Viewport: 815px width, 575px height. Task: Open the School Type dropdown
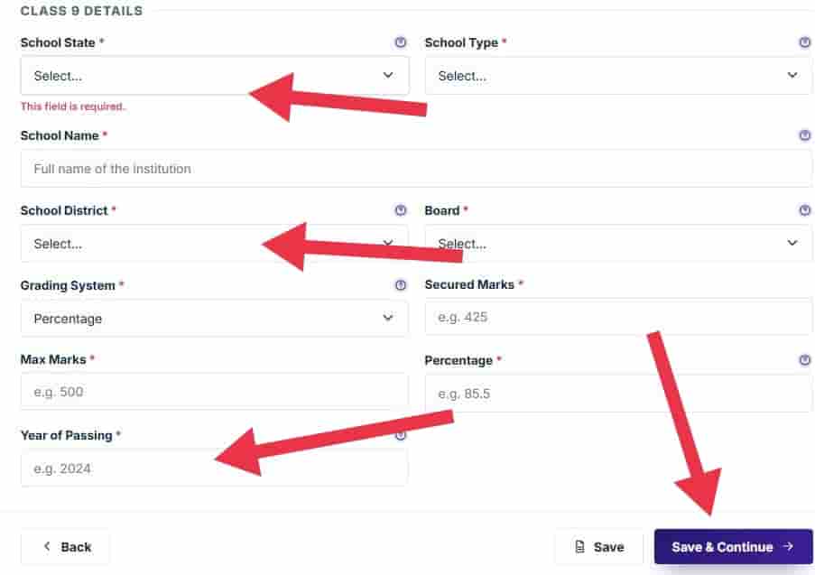pos(618,76)
